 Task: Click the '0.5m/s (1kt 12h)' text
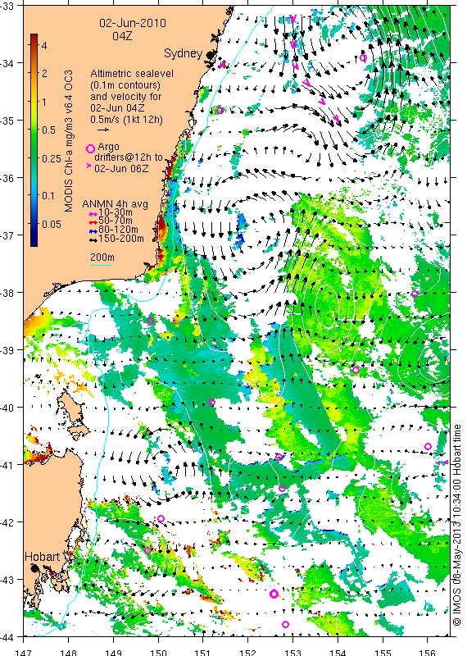[127, 119]
